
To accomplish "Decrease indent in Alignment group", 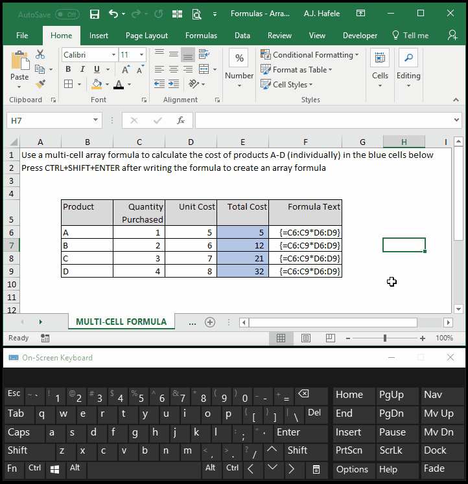I will point(159,83).
